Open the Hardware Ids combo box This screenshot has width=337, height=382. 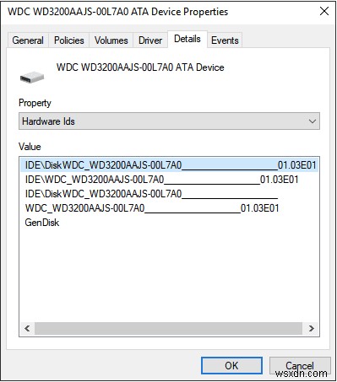pyautogui.click(x=169, y=121)
